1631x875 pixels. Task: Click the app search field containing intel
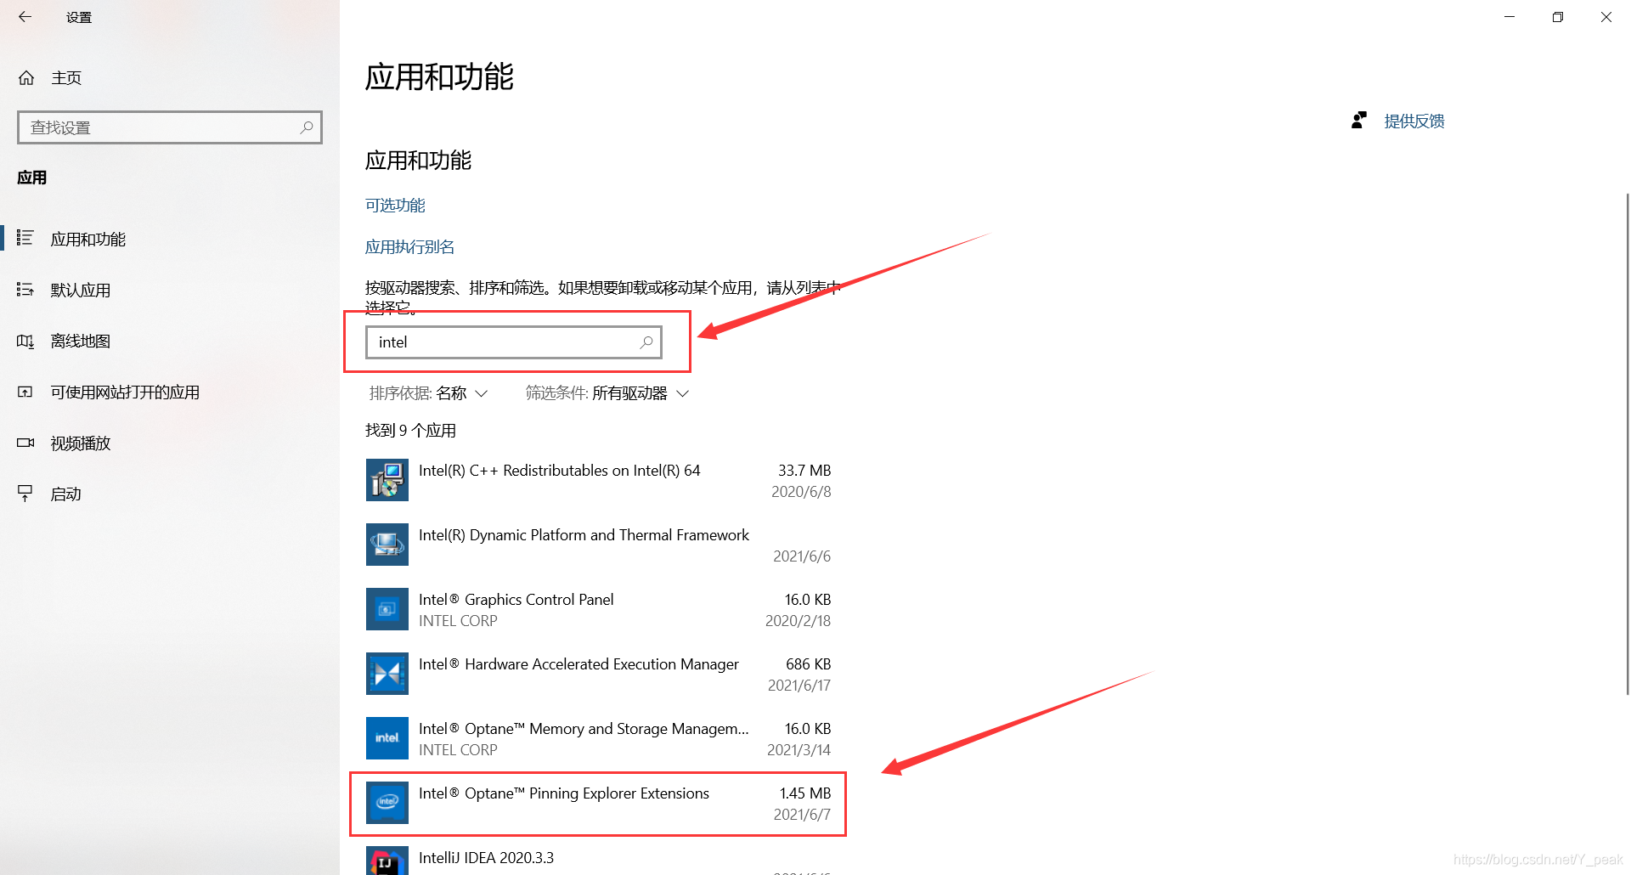(x=514, y=342)
